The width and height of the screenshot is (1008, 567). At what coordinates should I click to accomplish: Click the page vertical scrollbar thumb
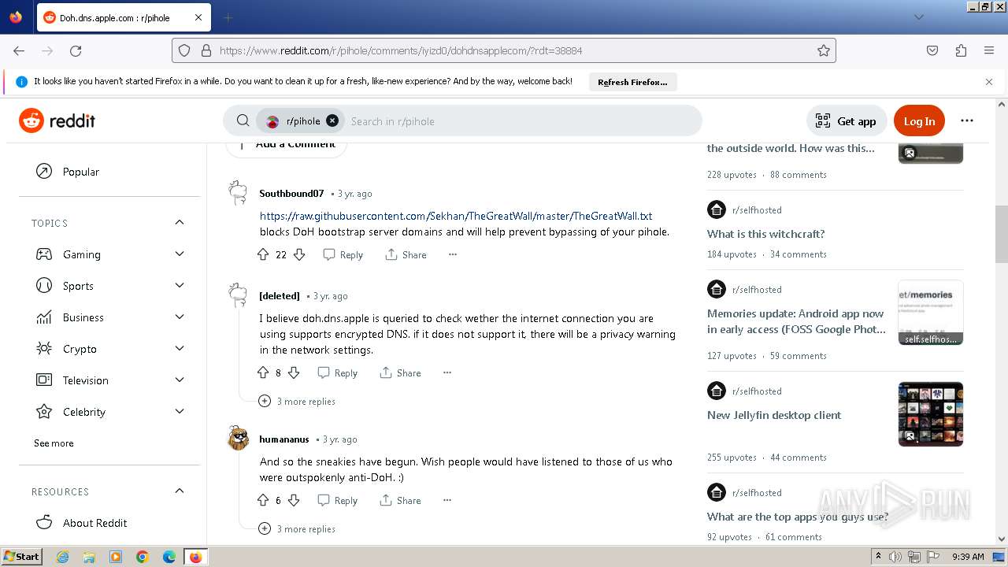pos(1002,233)
